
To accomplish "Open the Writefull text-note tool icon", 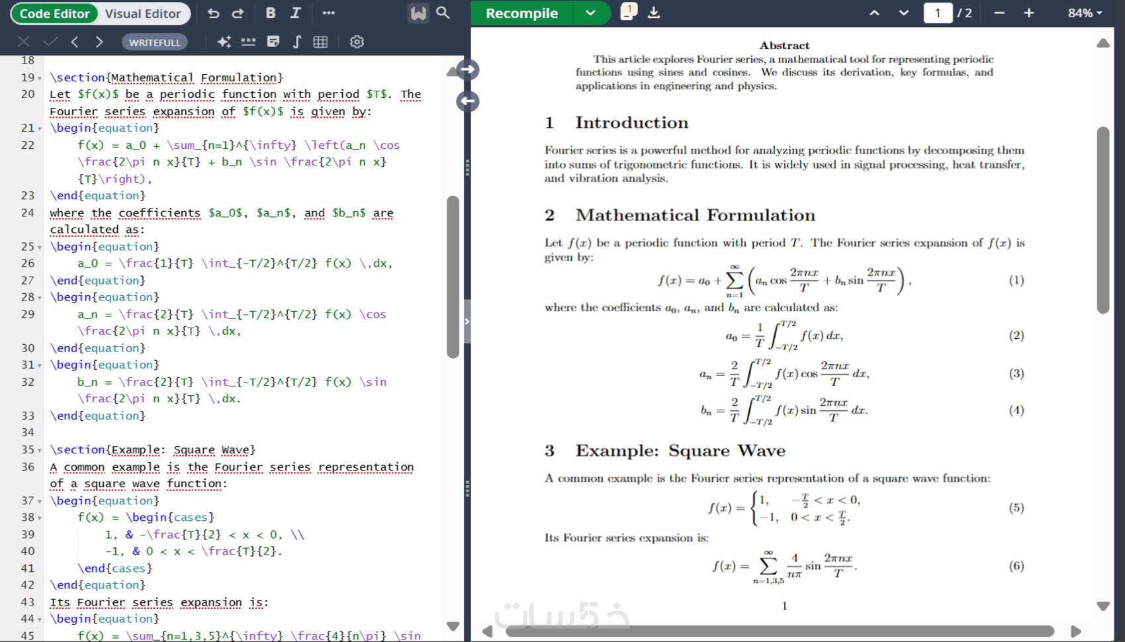I will click(x=273, y=42).
